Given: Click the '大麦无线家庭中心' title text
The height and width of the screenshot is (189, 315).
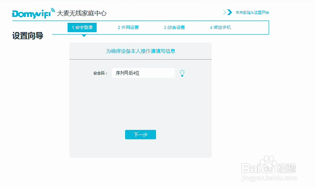Looking at the screenshot, I should point(82,13).
